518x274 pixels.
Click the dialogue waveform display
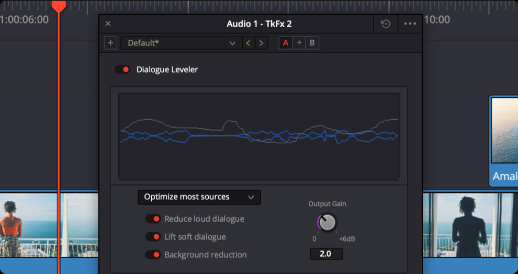point(259,136)
